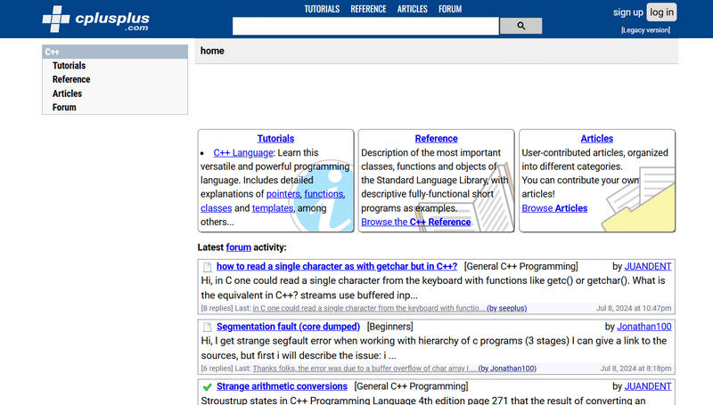The image size is (713, 405).
Task: Open the Reference top menu item
Action: coord(368,9)
